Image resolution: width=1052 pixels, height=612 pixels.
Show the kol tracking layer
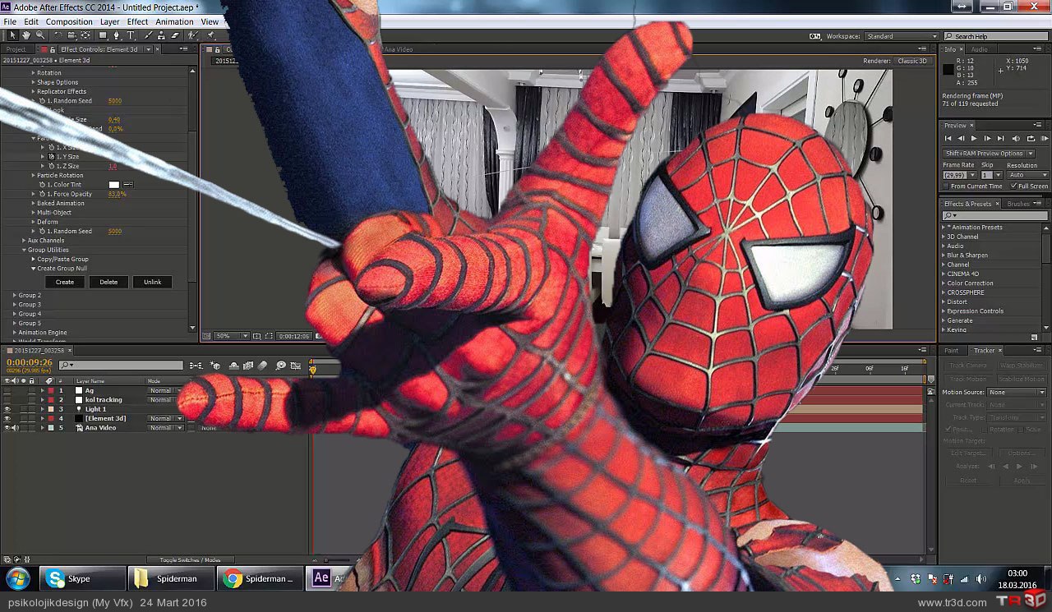[7, 400]
